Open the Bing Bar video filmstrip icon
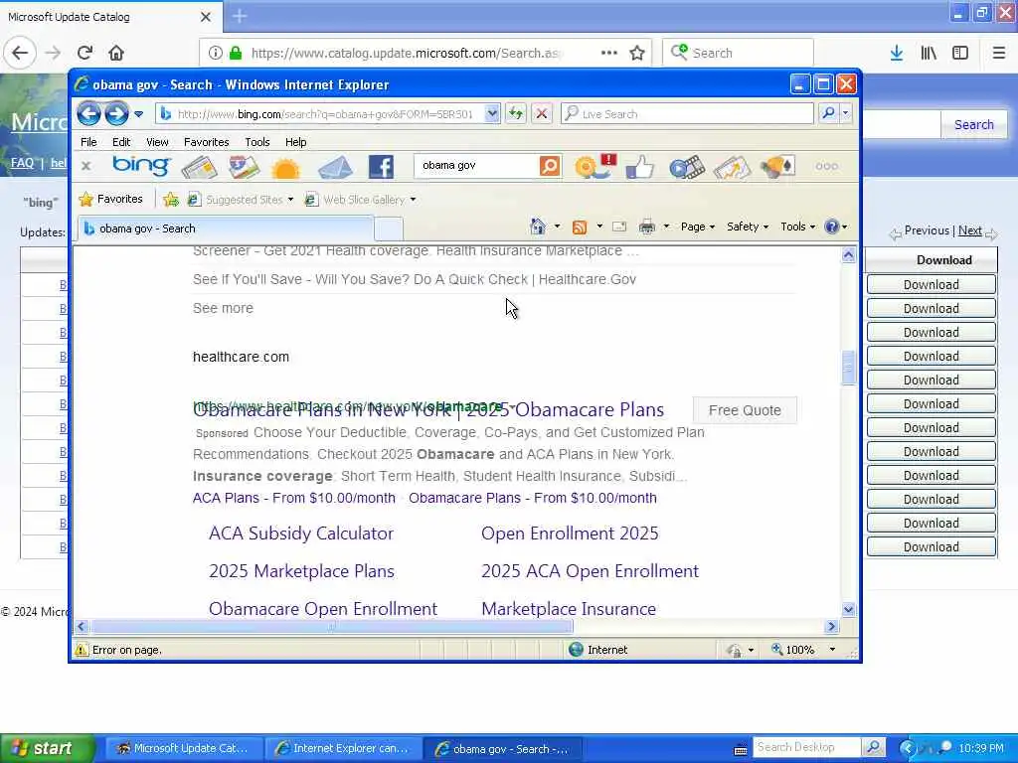The height and width of the screenshot is (763, 1018). 687,167
